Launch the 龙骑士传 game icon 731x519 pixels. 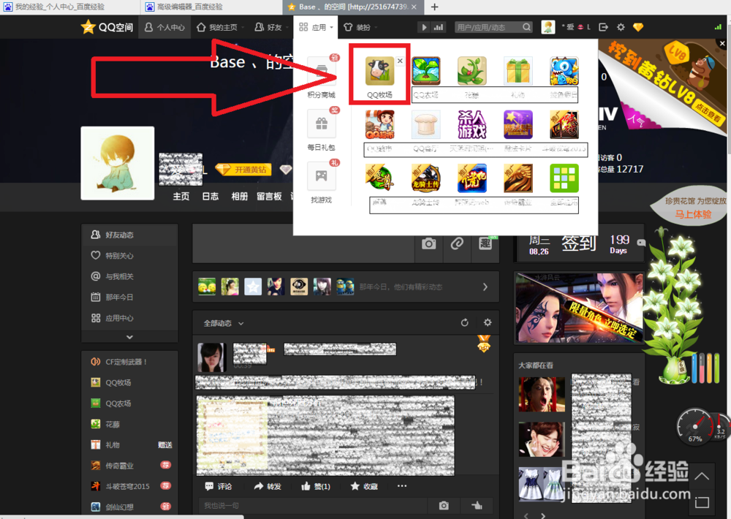point(426,178)
